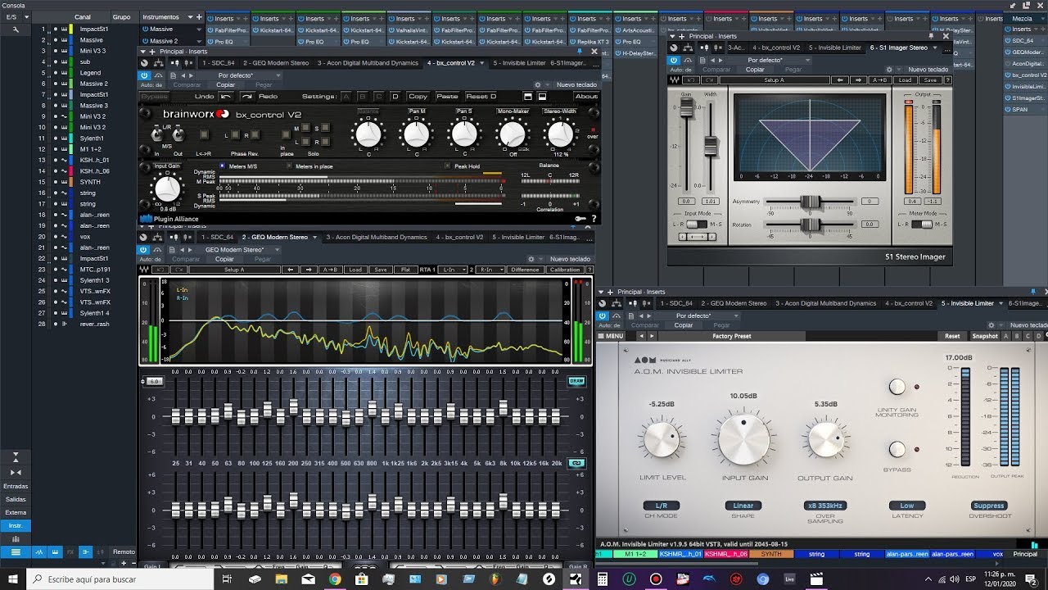Click next setup arrow in S1 Imager
Screen dimensions: 1048x590
(860, 80)
